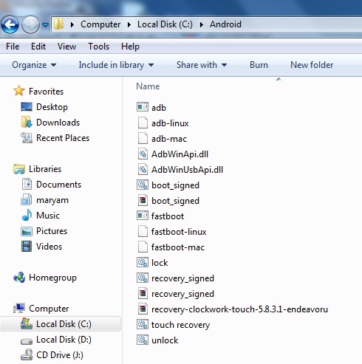The image size is (362, 364).
Task: Click the blue Back arrow button
Action: [10, 24]
